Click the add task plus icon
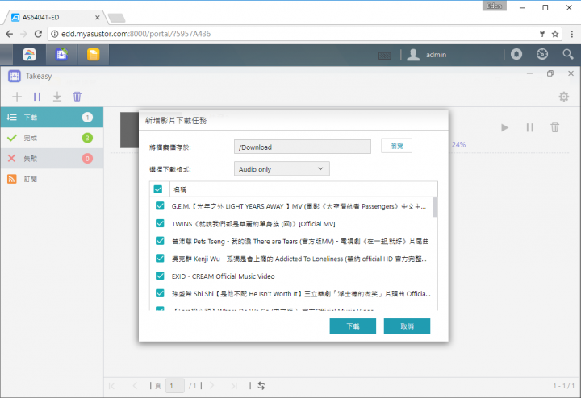 point(17,97)
